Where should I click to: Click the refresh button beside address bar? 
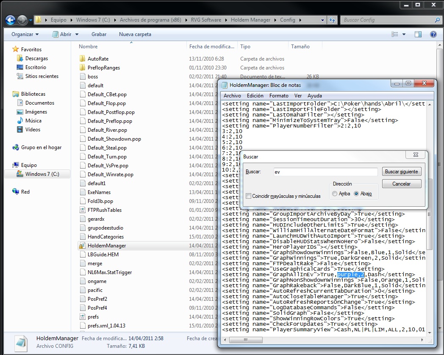[x=332, y=20]
